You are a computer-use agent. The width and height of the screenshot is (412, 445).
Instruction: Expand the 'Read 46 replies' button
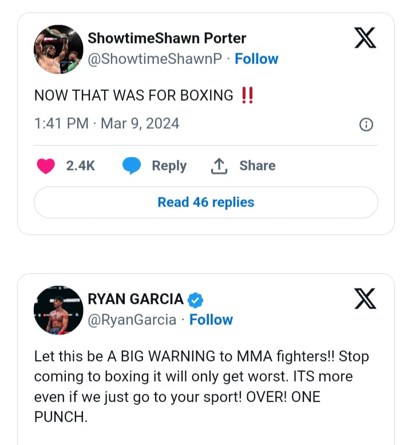click(x=206, y=202)
